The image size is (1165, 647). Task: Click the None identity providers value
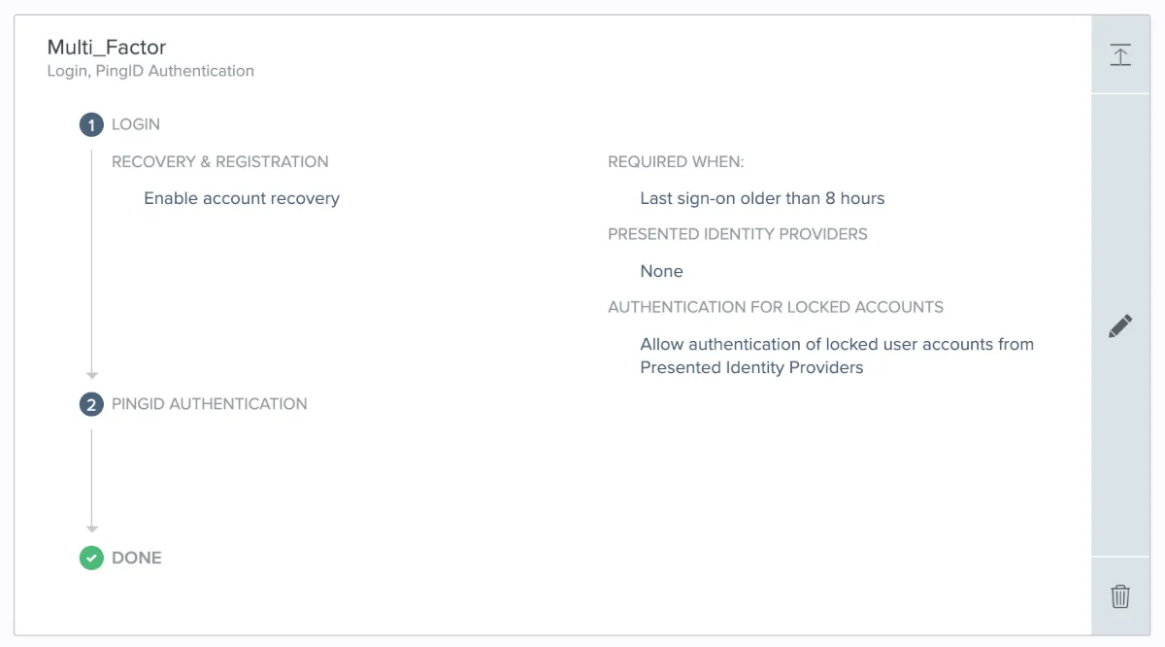(x=661, y=271)
